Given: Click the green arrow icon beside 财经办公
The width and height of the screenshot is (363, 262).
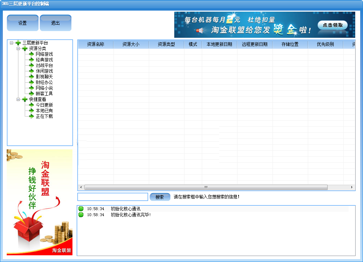Looking at the screenshot, I should (x=32, y=82).
